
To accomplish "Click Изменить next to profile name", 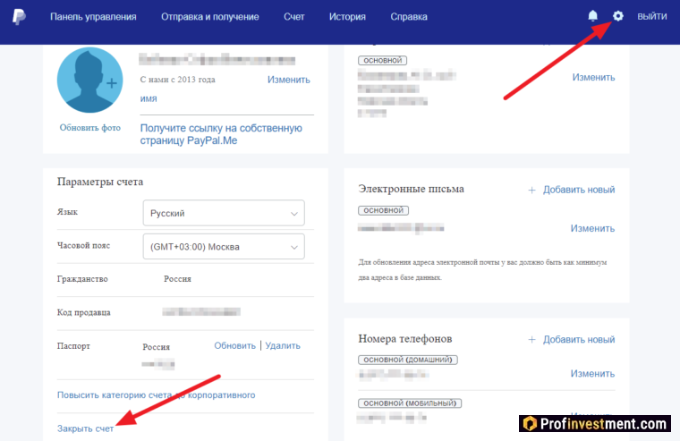I will pos(288,80).
